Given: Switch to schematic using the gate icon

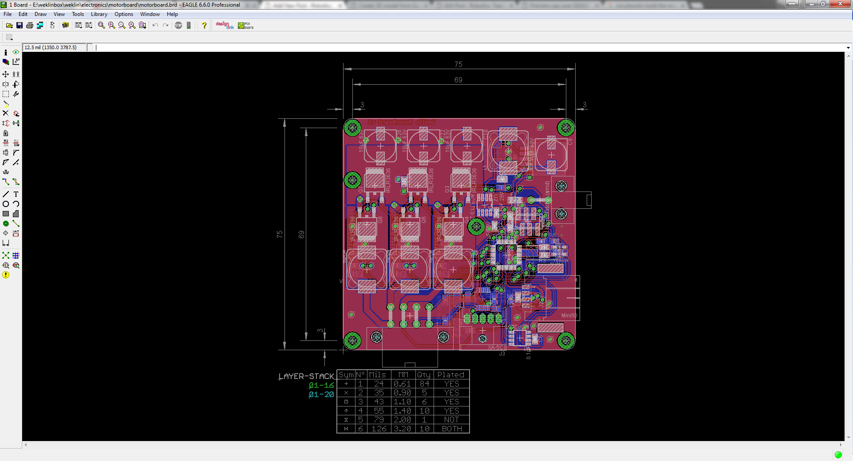Looking at the screenshot, I should point(52,25).
